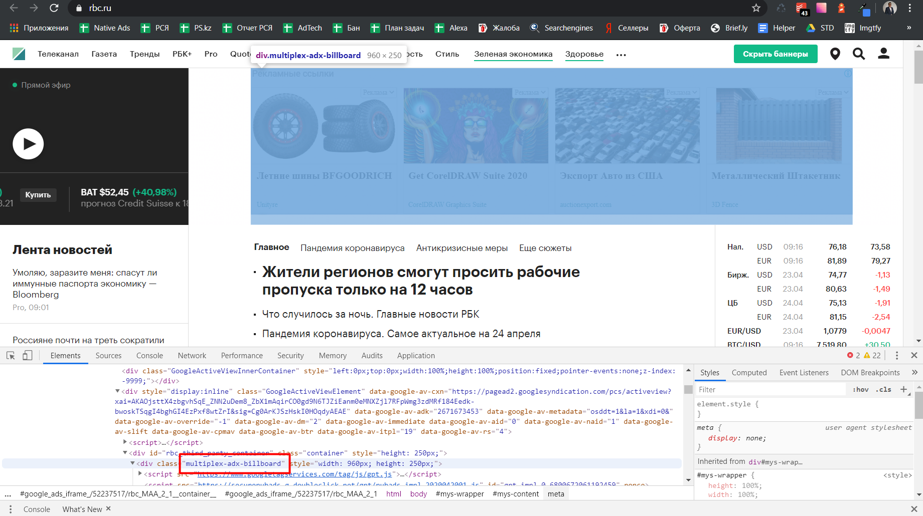The height and width of the screenshot is (516, 923).
Task: Select the #mys-wrapper breadcrumb
Action: pyautogui.click(x=459, y=494)
